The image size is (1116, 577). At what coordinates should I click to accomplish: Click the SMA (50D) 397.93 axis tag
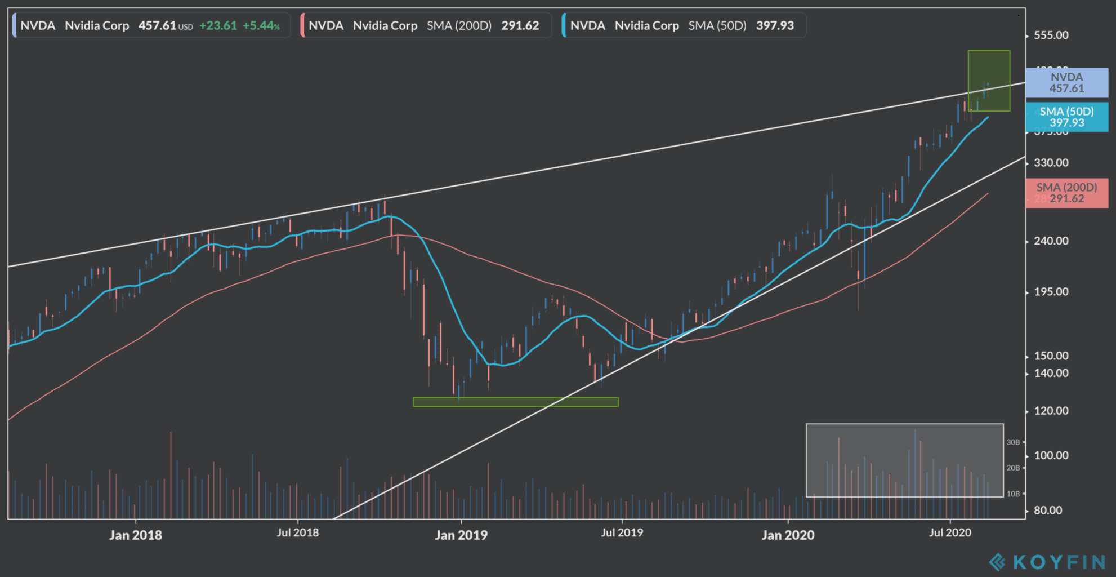pyautogui.click(x=1066, y=117)
